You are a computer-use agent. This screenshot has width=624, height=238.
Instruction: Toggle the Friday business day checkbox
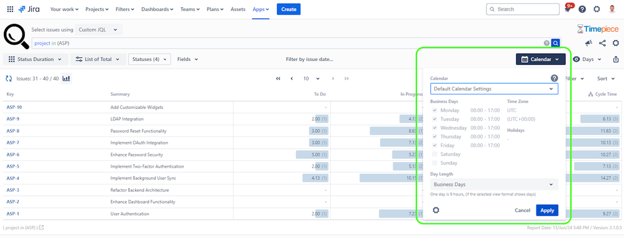click(435, 145)
